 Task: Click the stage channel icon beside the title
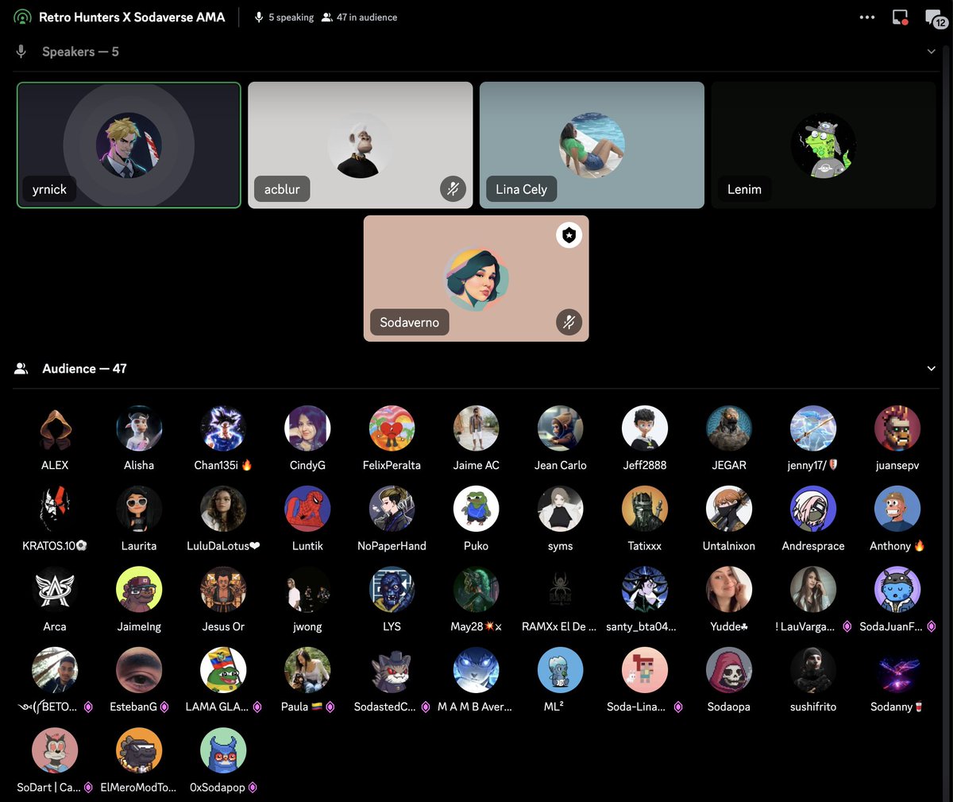[22, 17]
